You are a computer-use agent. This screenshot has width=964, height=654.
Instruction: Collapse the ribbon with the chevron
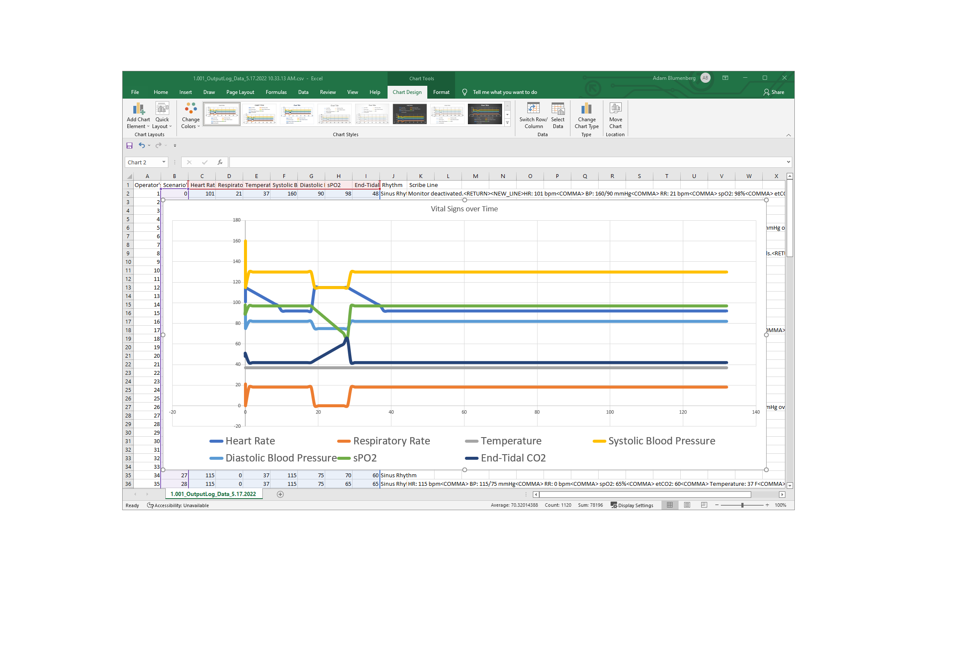(x=788, y=135)
